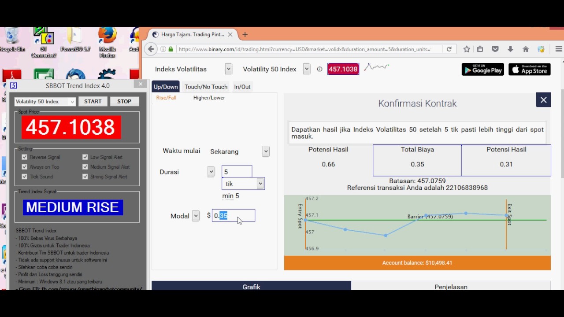Switch to the In/Out tab
Viewport: 564px width, 317px height.
coord(242,87)
